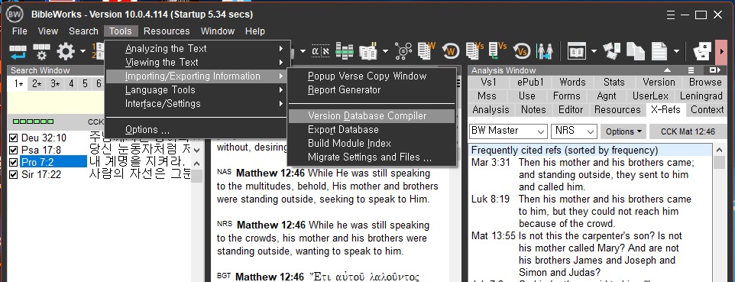Screen dimensions: 735x282
Task: Open the X-Refs Options dropdown button
Action: [x=623, y=131]
